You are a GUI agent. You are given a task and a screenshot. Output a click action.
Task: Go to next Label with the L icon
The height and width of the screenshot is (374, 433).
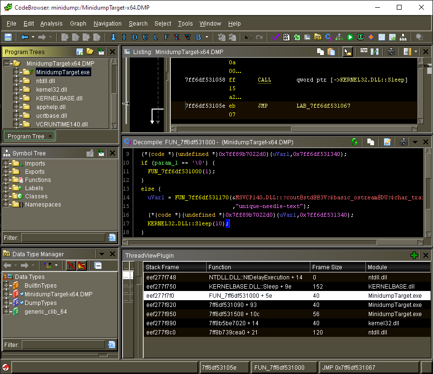156,37
